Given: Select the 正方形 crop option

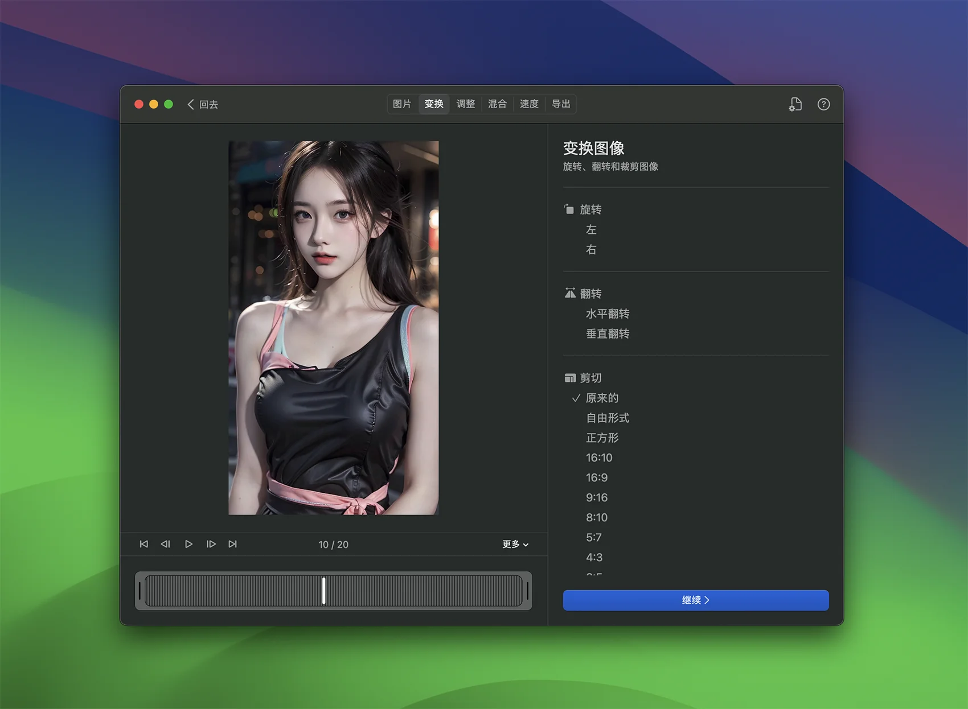Looking at the screenshot, I should click(602, 438).
